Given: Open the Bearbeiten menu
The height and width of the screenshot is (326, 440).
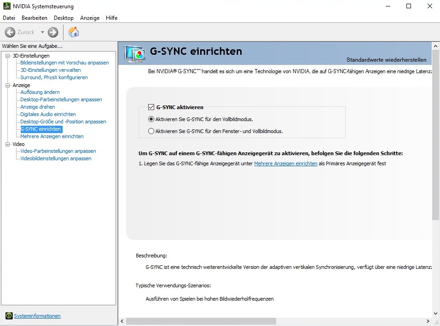Looking at the screenshot, I should (x=35, y=17).
